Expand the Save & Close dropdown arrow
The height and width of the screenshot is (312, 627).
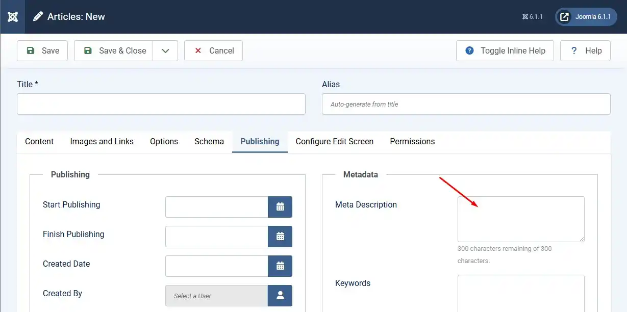click(x=165, y=50)
